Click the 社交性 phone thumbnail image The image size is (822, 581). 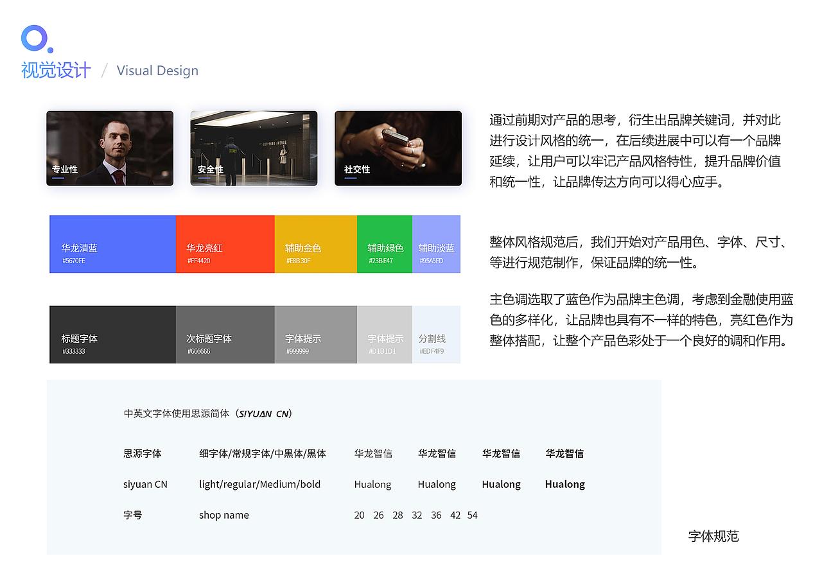[398, 148]
